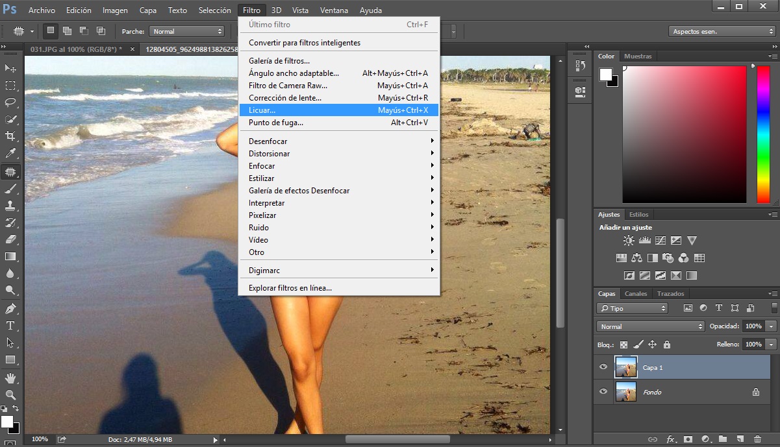Select the Lasso tool
This screenshot has height=447, width=780.
(x=10, y=103)
